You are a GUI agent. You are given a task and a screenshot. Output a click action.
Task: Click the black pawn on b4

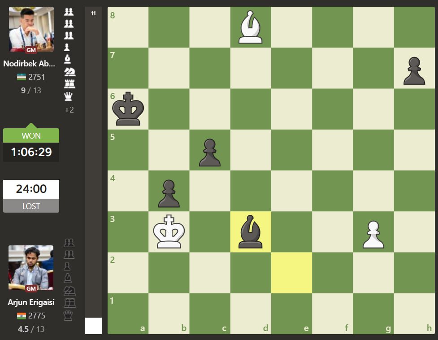coord(169,193)
